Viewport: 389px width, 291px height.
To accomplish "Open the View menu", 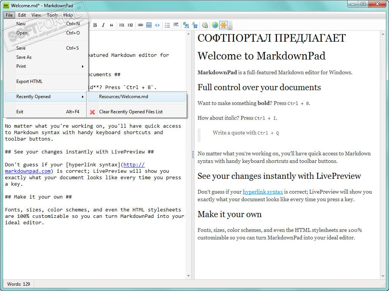I will click(36, 15).
